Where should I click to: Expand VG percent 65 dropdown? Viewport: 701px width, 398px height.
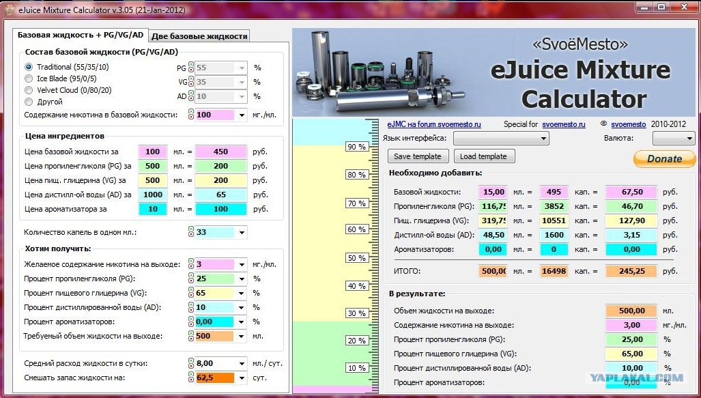242,294
